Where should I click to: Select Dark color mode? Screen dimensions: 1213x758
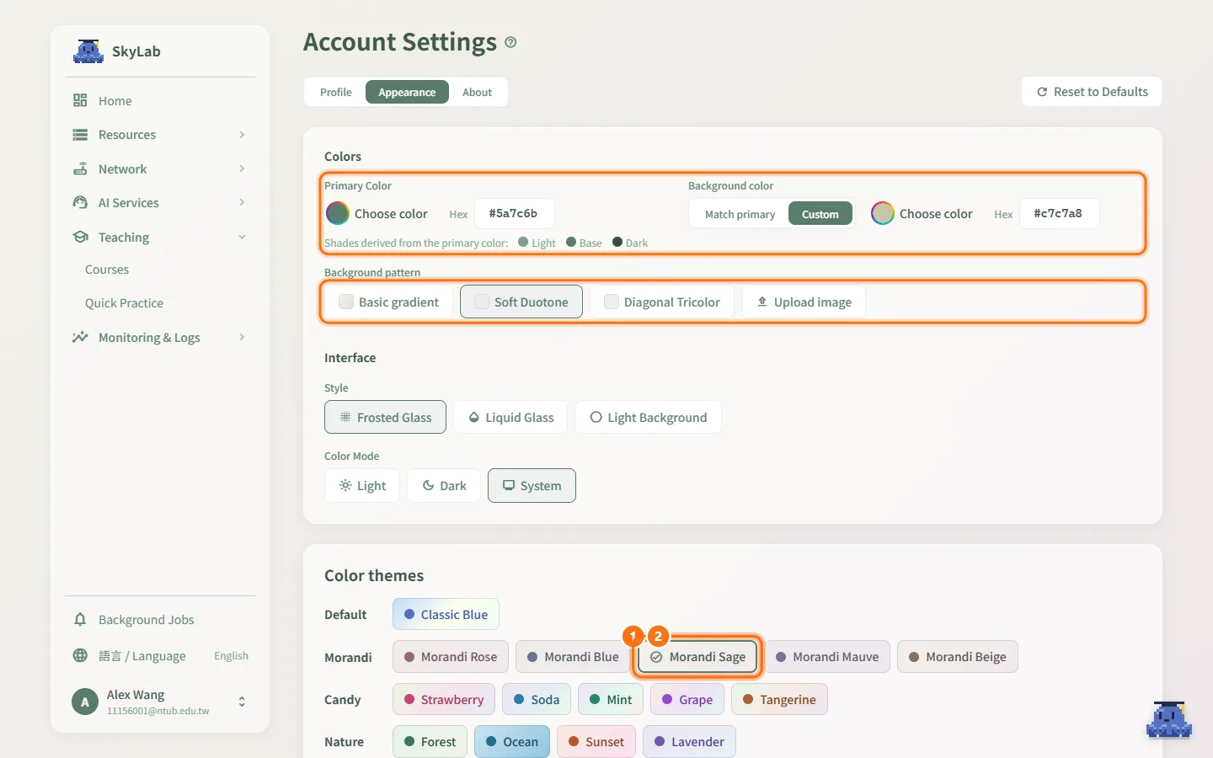444,486
